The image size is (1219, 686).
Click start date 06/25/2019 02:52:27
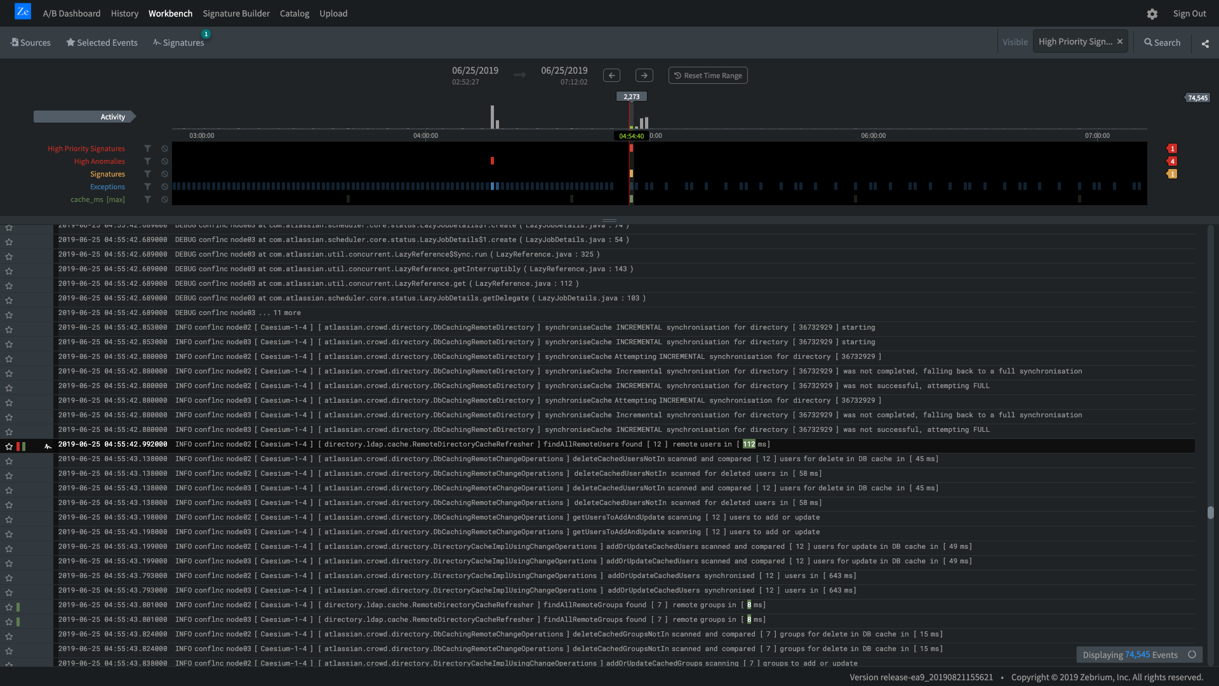[475, 76]
